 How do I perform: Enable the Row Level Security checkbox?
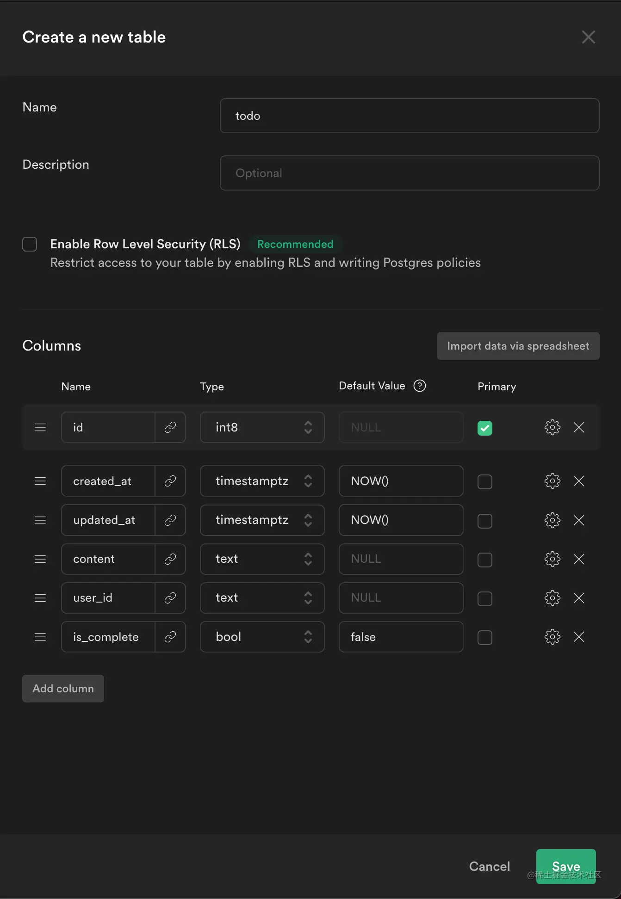tap(30, 244)
